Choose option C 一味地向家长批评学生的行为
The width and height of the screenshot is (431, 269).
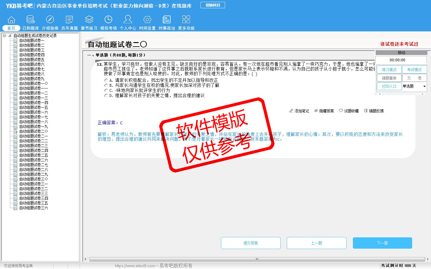106,91
